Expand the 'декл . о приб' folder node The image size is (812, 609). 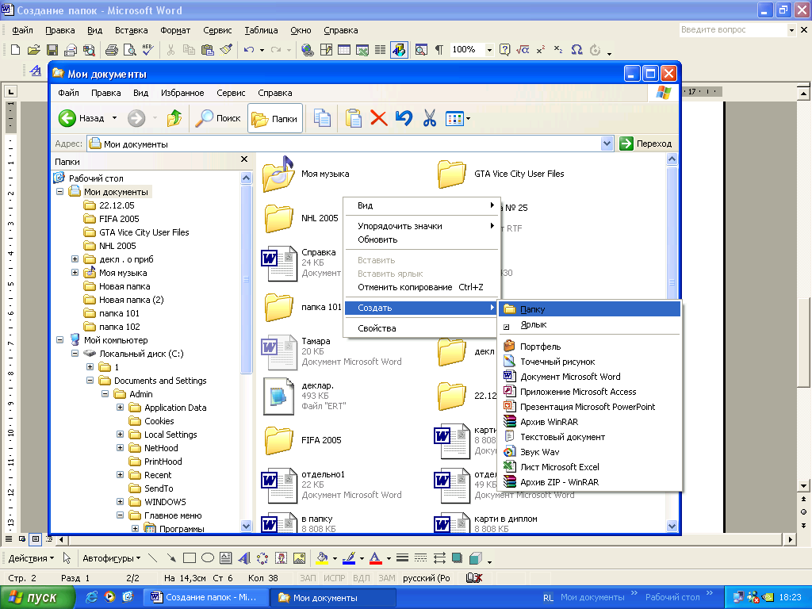click(x=75, y=259)
